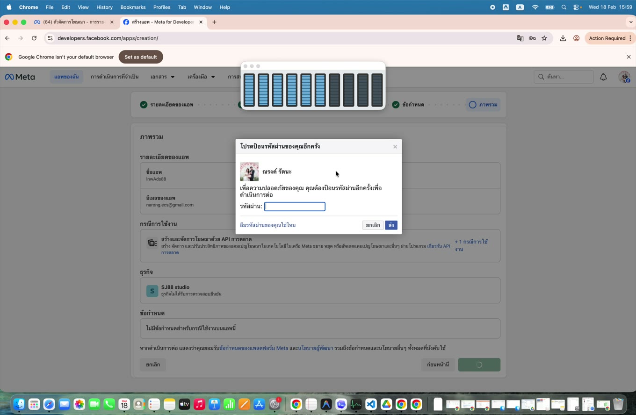Open the Chrome tab search chevron
This screenshot has height=415, width=636.
click(630, 22)
